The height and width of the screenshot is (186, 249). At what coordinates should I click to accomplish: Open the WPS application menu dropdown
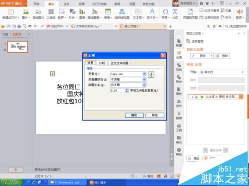(26, 3)
